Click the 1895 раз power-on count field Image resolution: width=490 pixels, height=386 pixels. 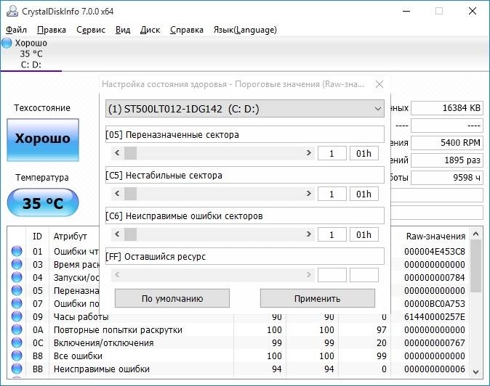[x=447, y=160]
